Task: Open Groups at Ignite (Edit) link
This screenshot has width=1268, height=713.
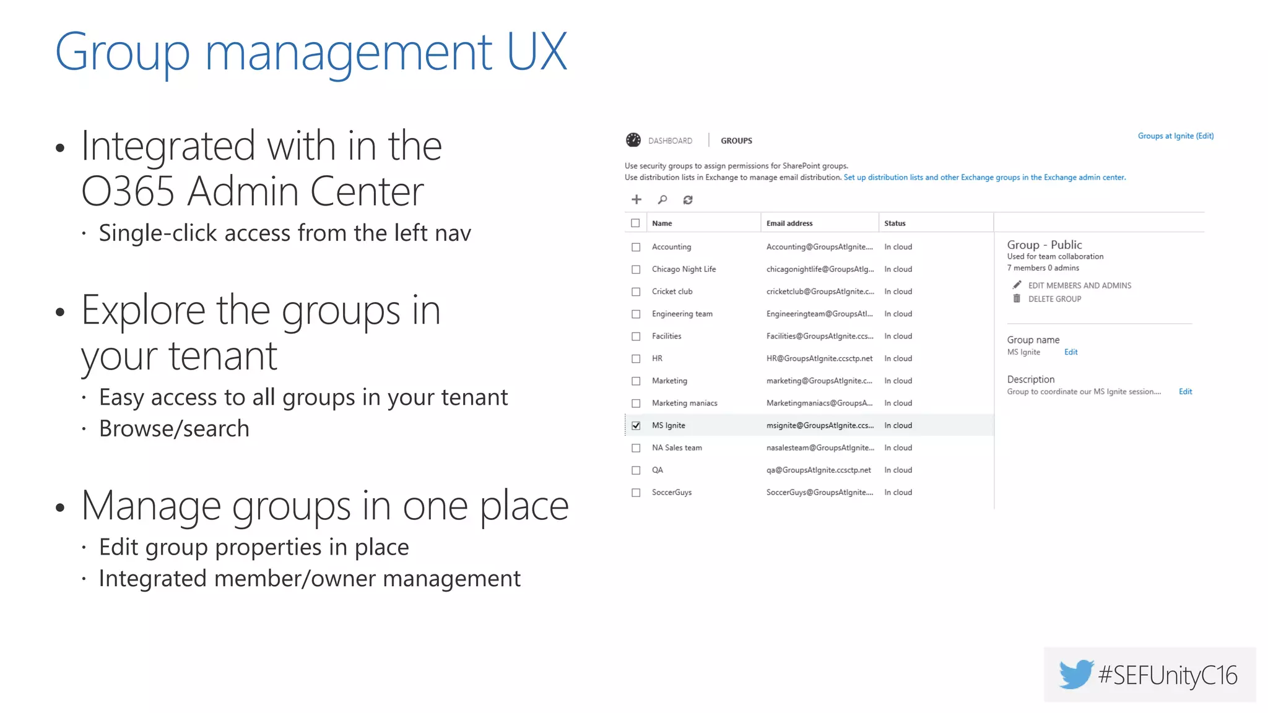Action: point(1175,136)
